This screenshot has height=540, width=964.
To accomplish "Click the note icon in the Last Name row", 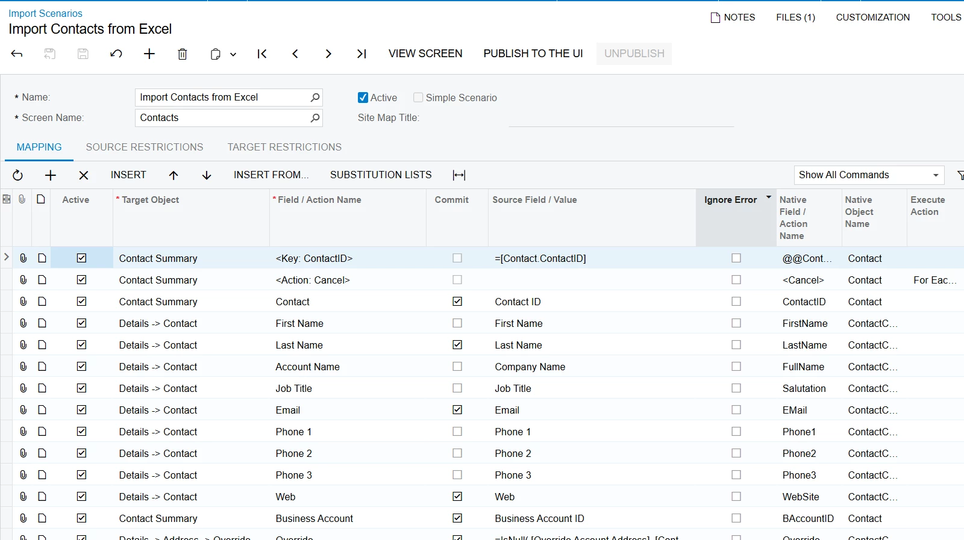I will click(x=42, y=345).
